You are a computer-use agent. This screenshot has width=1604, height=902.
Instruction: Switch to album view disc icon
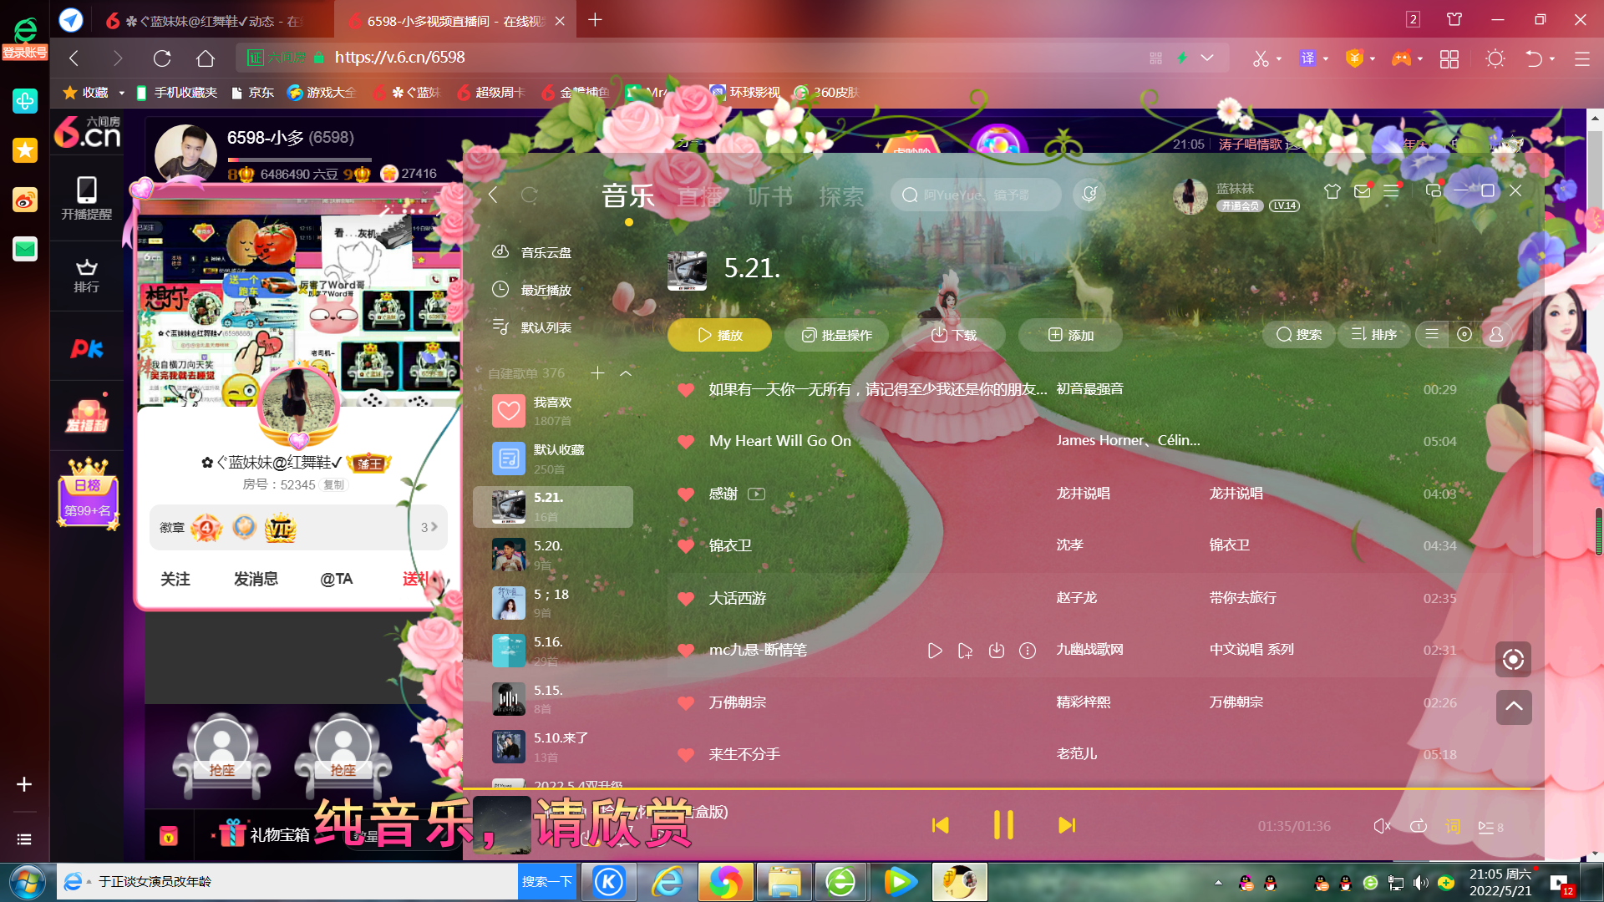click(x=1464, y=334)
